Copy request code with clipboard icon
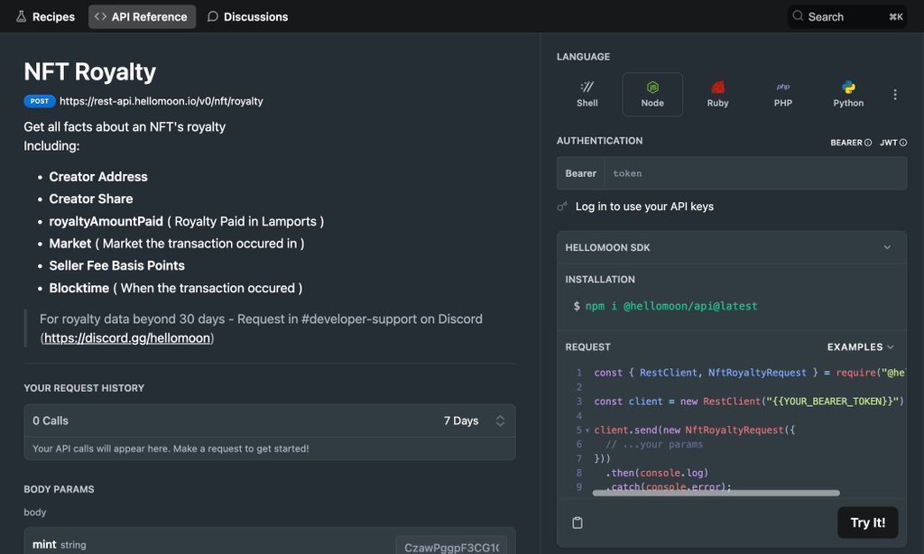 [577, 522]
